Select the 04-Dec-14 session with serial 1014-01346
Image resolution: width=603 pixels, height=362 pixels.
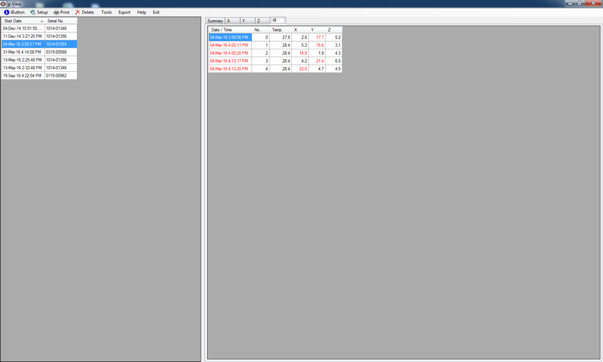point(22,29)
